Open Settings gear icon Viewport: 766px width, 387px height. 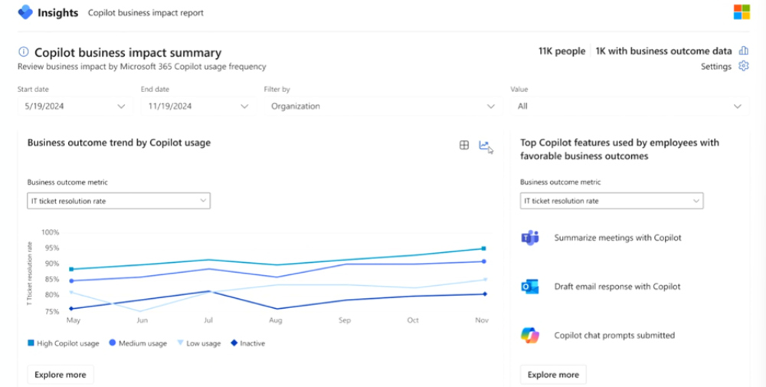pyautogui.click(x=744, y=66)
